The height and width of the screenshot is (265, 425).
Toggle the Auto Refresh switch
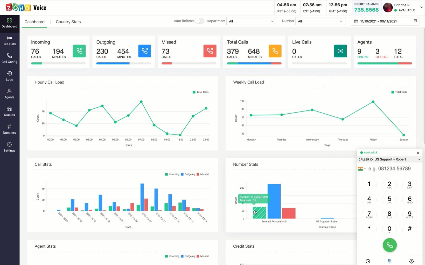[199, 21]
